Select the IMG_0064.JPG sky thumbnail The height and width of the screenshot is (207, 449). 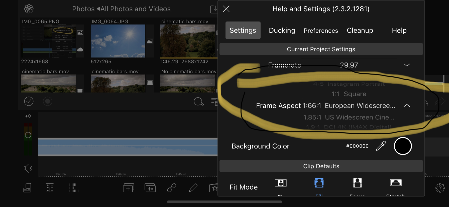point(118,41)
